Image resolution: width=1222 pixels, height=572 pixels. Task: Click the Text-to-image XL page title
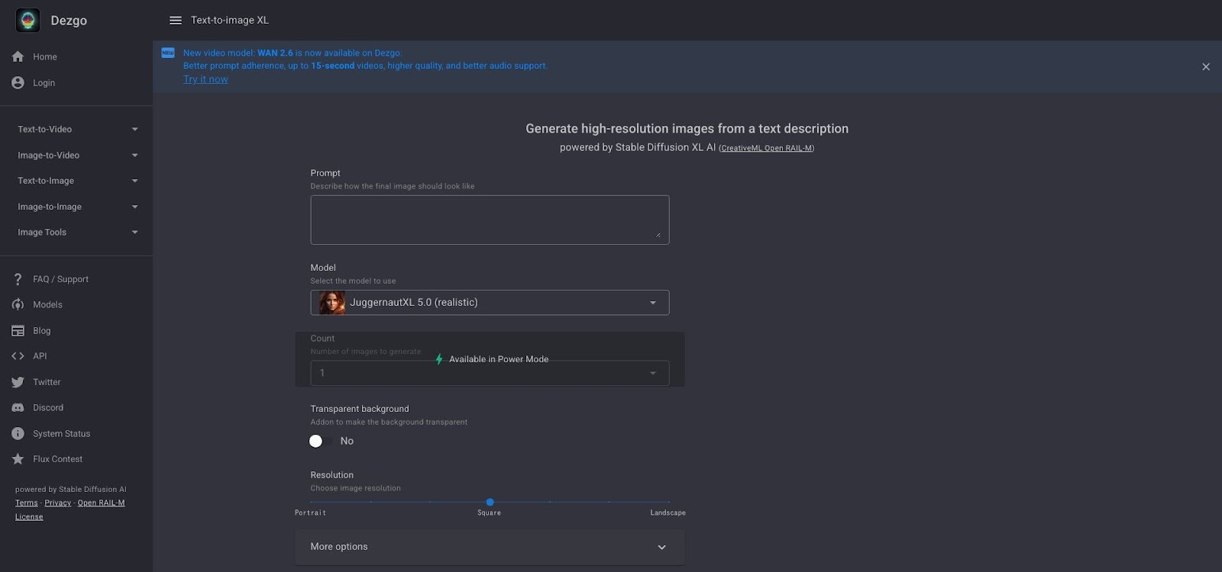pyautogui.click(x=230, y=21)
